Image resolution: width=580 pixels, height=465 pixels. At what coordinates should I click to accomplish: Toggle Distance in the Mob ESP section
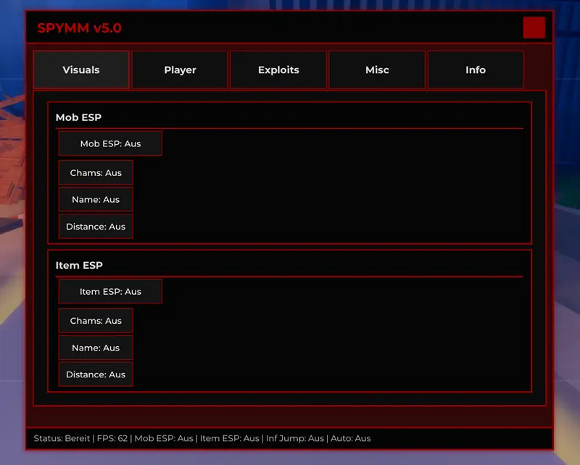[x=95, y=226]
